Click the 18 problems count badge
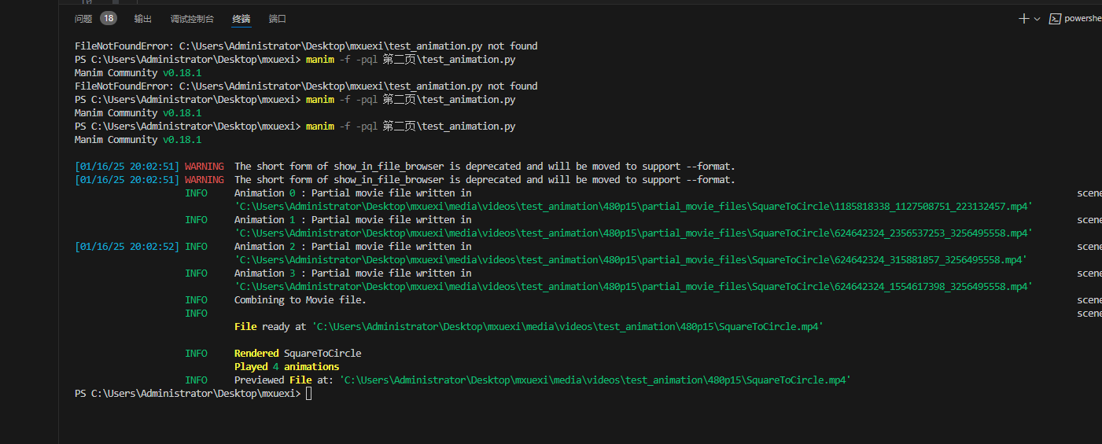The width and height of the screenshot is (1102, 444). (109, 18)
